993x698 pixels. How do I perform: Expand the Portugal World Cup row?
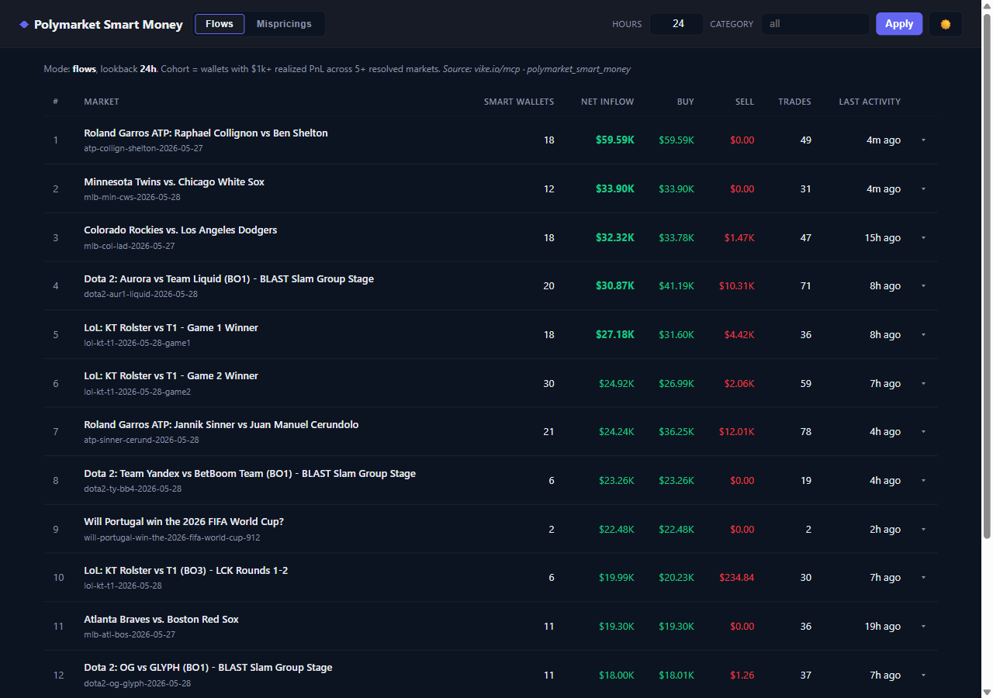(x=923, y=530)
